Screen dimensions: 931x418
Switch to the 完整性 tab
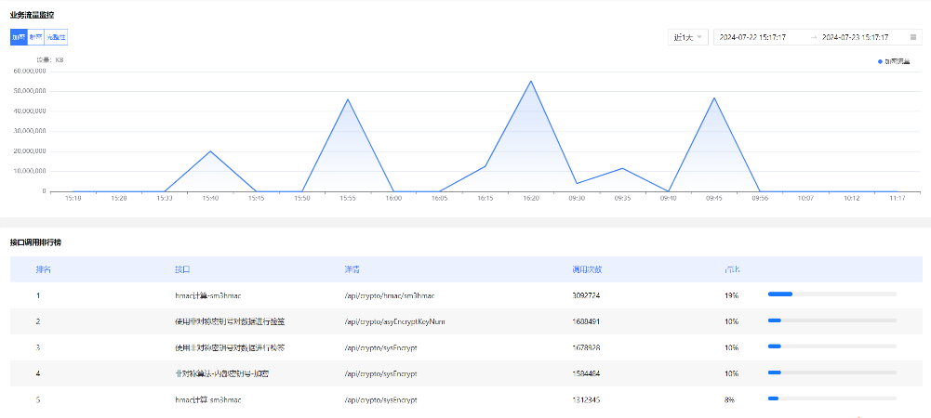coord(56,37)
